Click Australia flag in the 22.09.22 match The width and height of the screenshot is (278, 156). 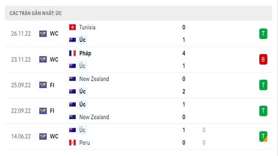click(72, 104)
